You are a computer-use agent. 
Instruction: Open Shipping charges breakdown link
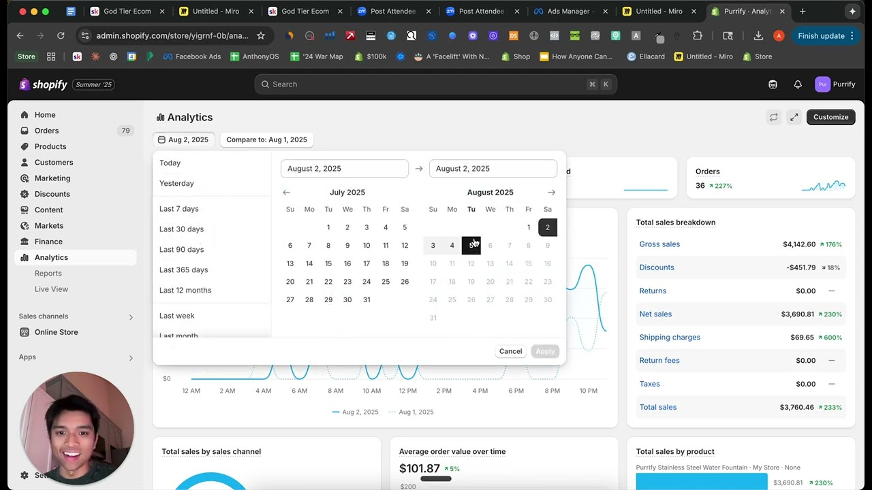tap(670, 338)
